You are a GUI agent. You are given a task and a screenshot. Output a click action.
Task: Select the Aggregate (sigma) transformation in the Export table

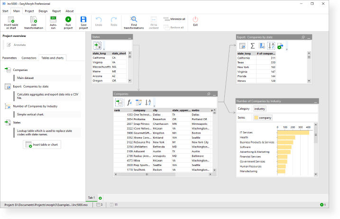click(252, 46)
